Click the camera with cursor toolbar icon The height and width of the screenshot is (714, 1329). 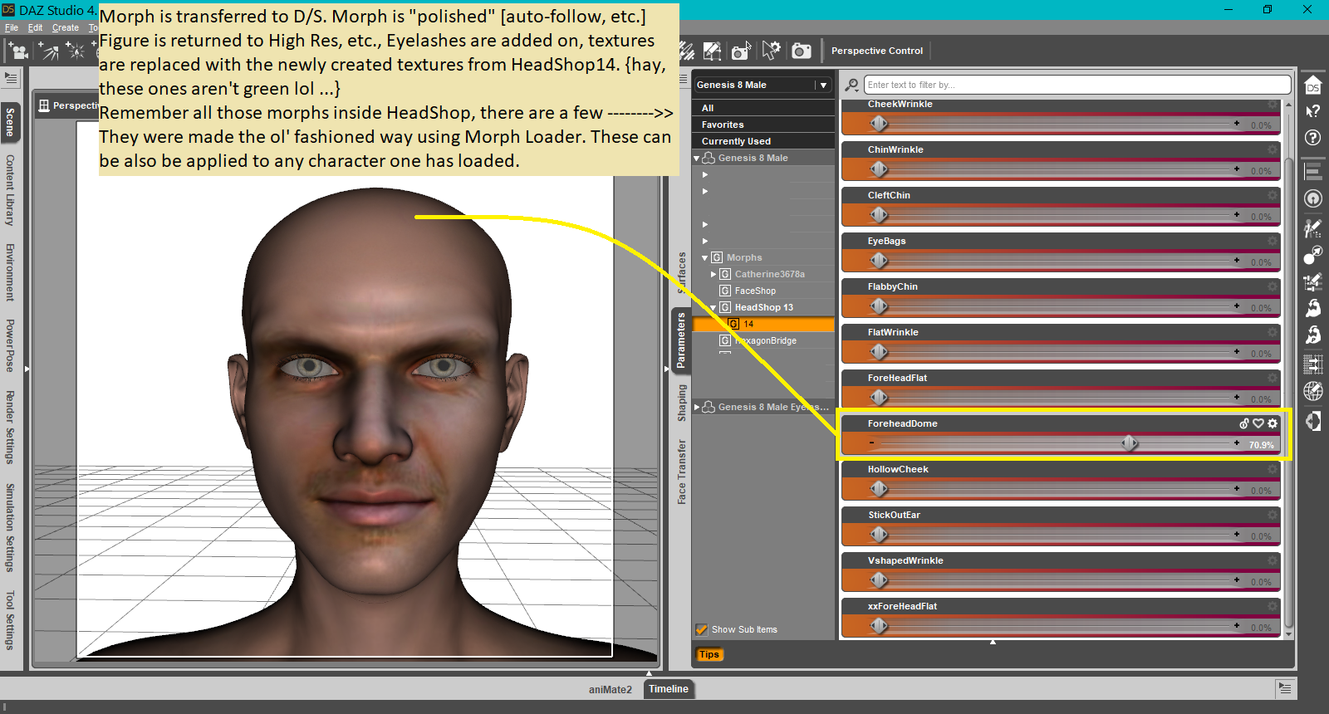pos(741,51)
